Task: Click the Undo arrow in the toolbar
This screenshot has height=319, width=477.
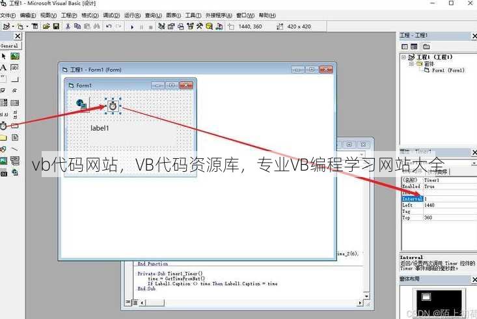Action: pyautogui.click(x=109, y=27)
